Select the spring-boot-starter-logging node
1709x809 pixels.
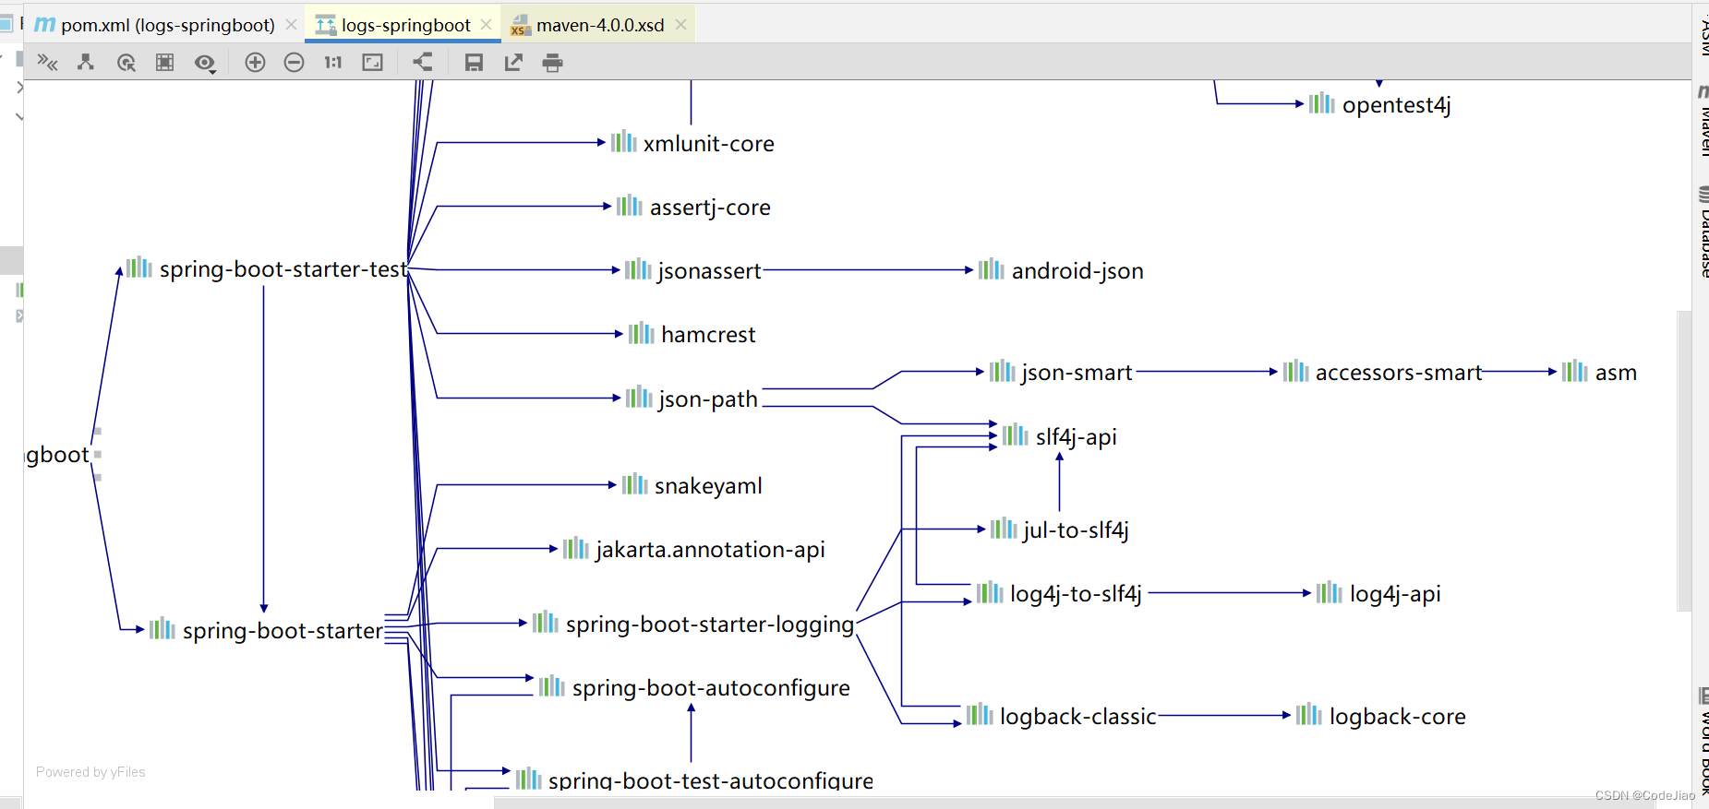pos(693,624)
